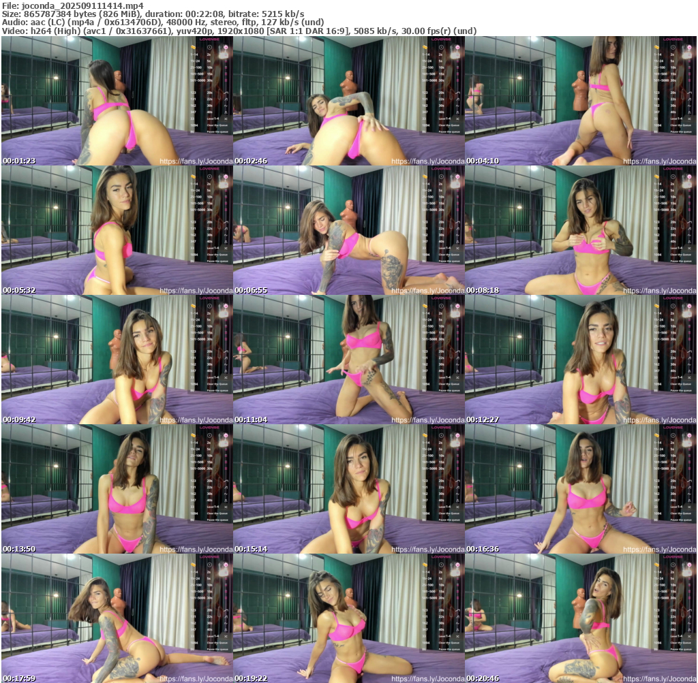Open the frame at 00:05:32
Screen dimensions: 698x683
point(117,230)
